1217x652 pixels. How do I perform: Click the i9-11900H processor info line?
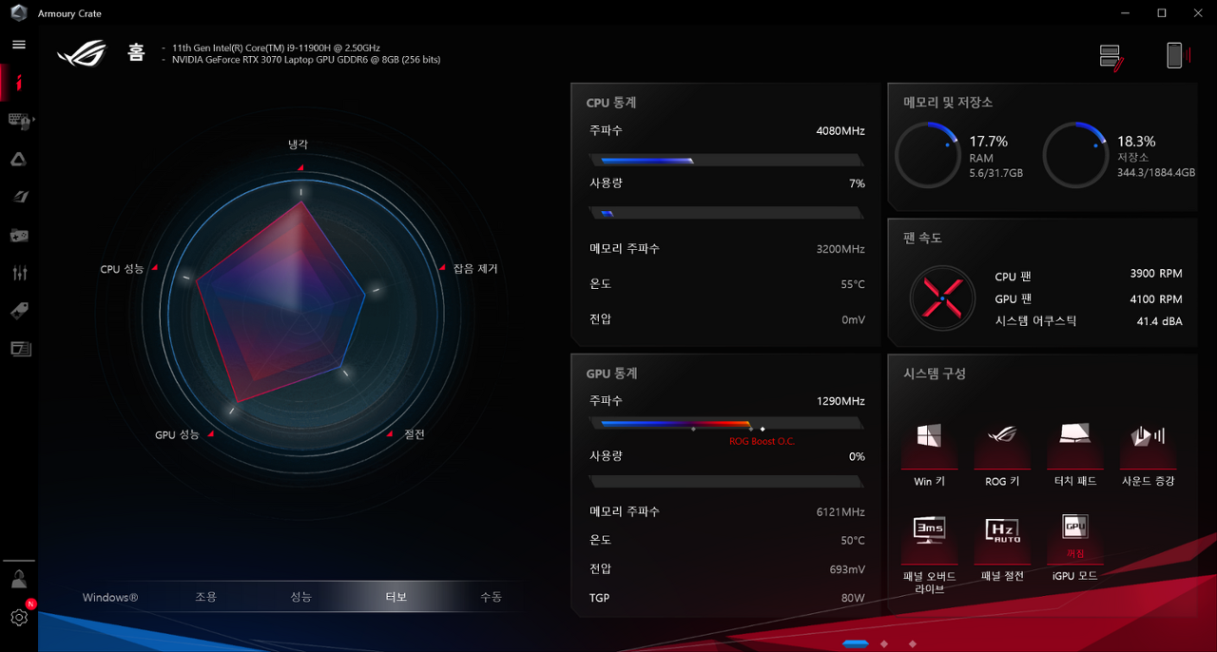pyautogui.click(x=276, y=48)
